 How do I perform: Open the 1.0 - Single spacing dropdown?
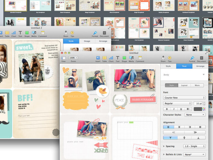(x=194, y=146)
